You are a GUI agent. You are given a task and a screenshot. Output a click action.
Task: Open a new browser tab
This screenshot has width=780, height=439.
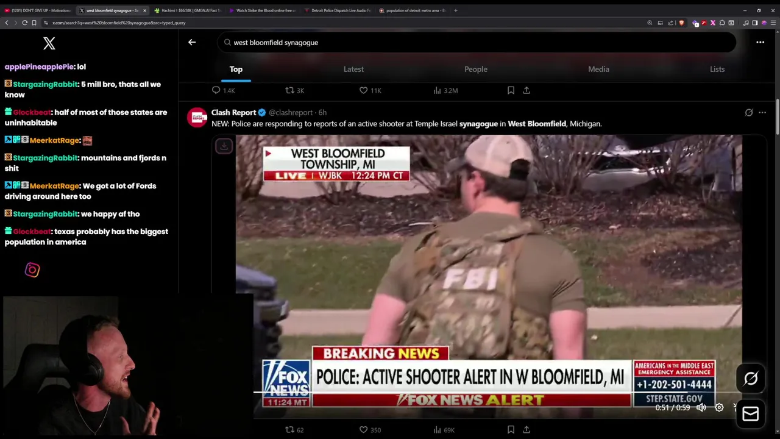456,10
